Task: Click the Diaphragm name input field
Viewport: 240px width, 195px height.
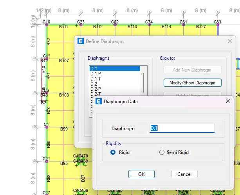Action: pyautogui.click(x=182, y=128)
